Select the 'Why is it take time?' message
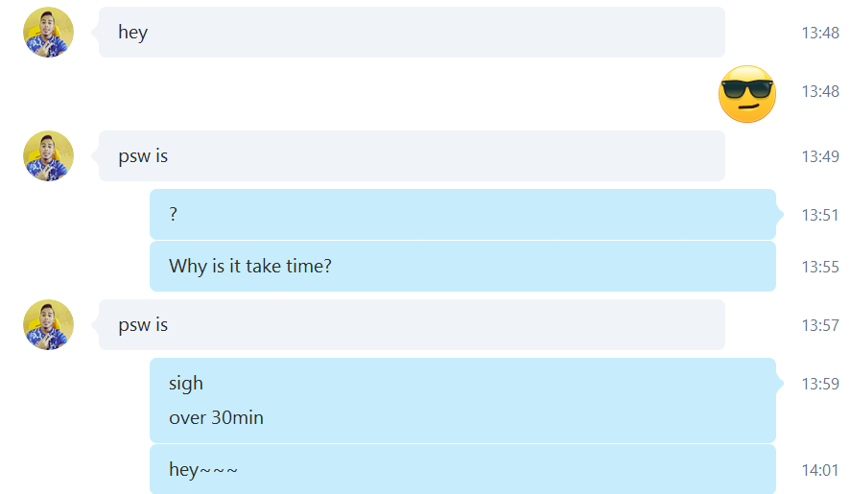 462,267
